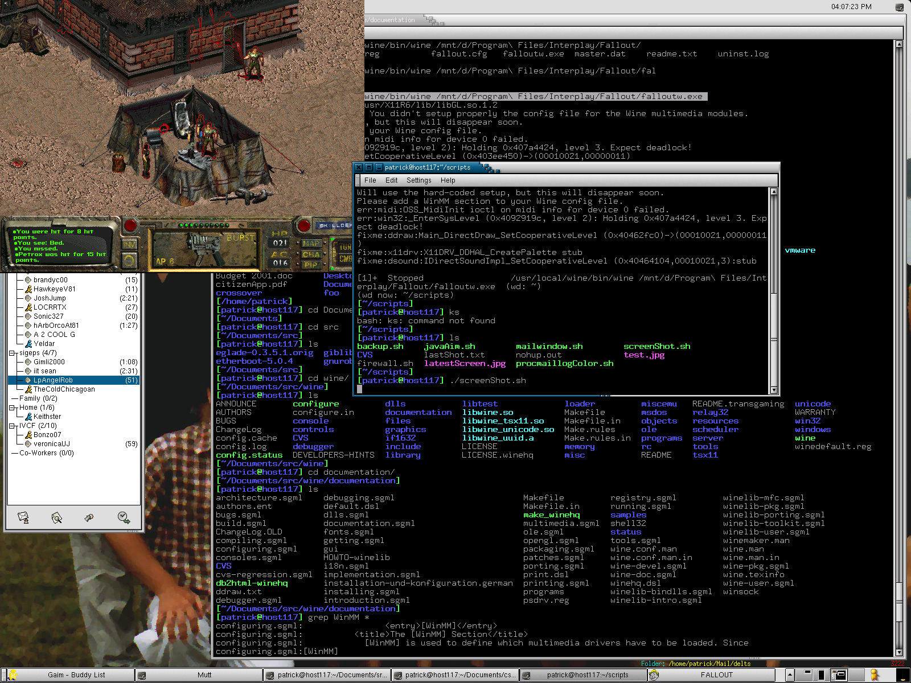Open the Fallout CHA character button
The width and height of the screenshot is (911, 683).
[x=311, y=254]
